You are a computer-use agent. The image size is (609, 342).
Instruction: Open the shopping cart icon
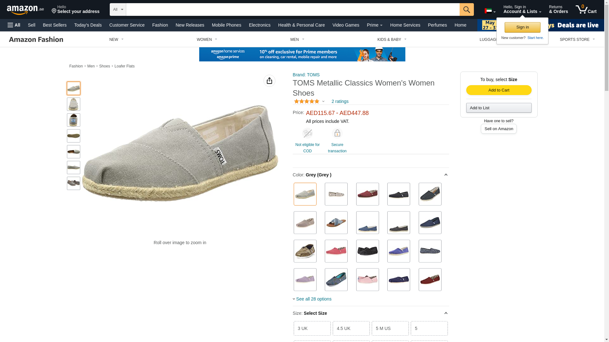(x=586, y=9)
